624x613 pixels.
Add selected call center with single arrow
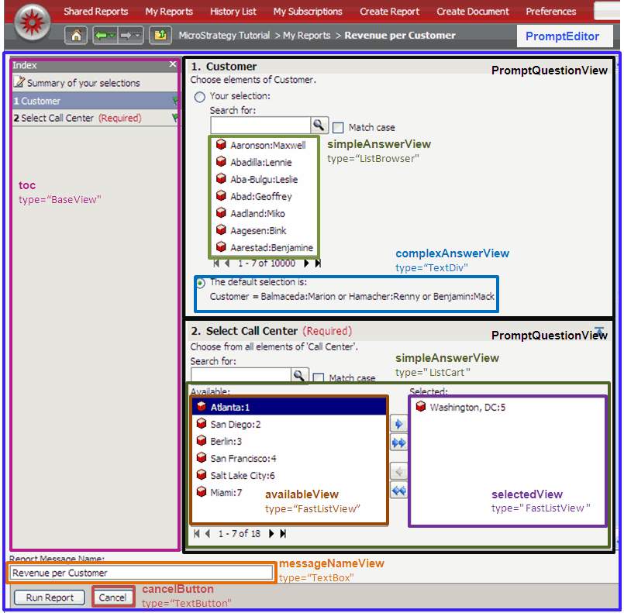(398, 425)
